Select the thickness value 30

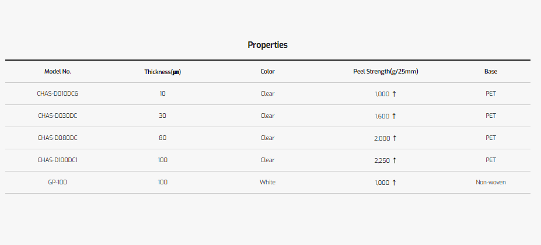point(162,116)
